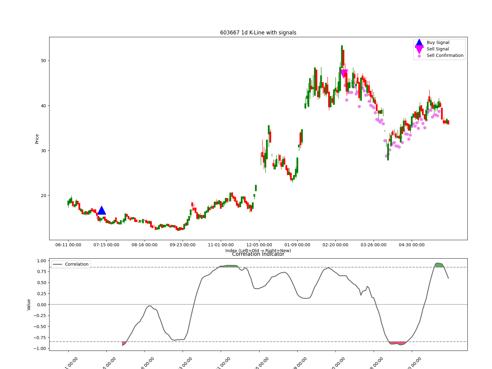Click the correlation tick label '0.50'
Screen dimensions: 492x369
[x=41, y=283]
